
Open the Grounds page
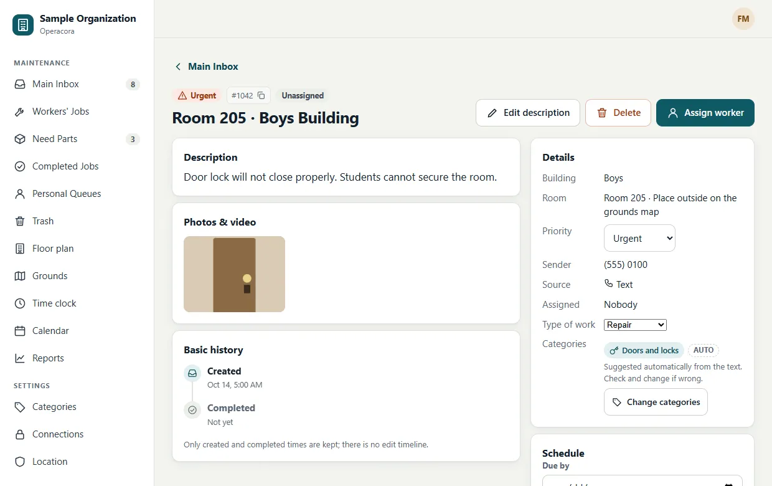pos(77,276)
